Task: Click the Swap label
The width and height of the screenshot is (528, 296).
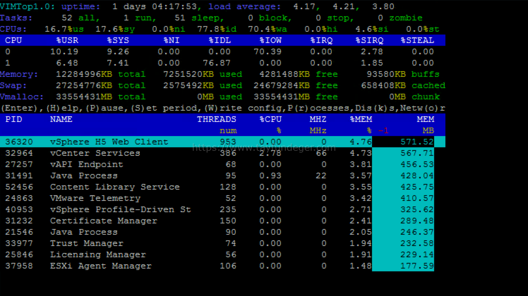Action: click(x=13, y=86)
